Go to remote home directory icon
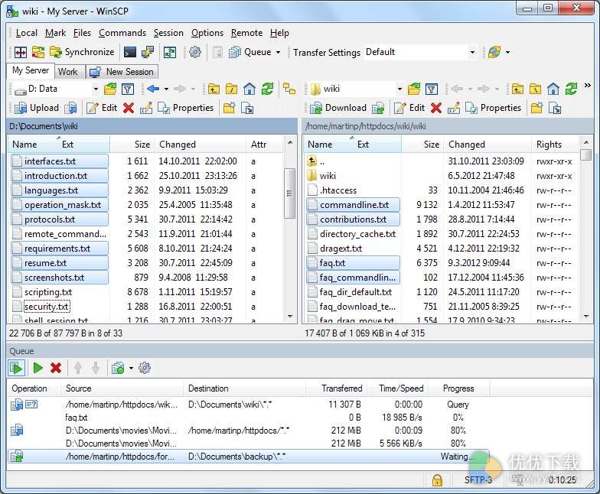 (x=553, y=89)
